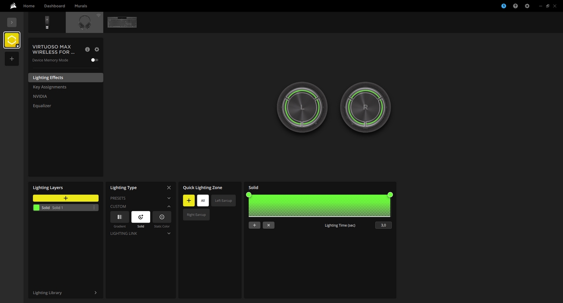563x303 pixels.
Task: Close the Lighting Type panel
Action: [169, 187]
